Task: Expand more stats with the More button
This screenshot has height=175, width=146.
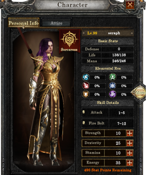Action: pos(140,93)
